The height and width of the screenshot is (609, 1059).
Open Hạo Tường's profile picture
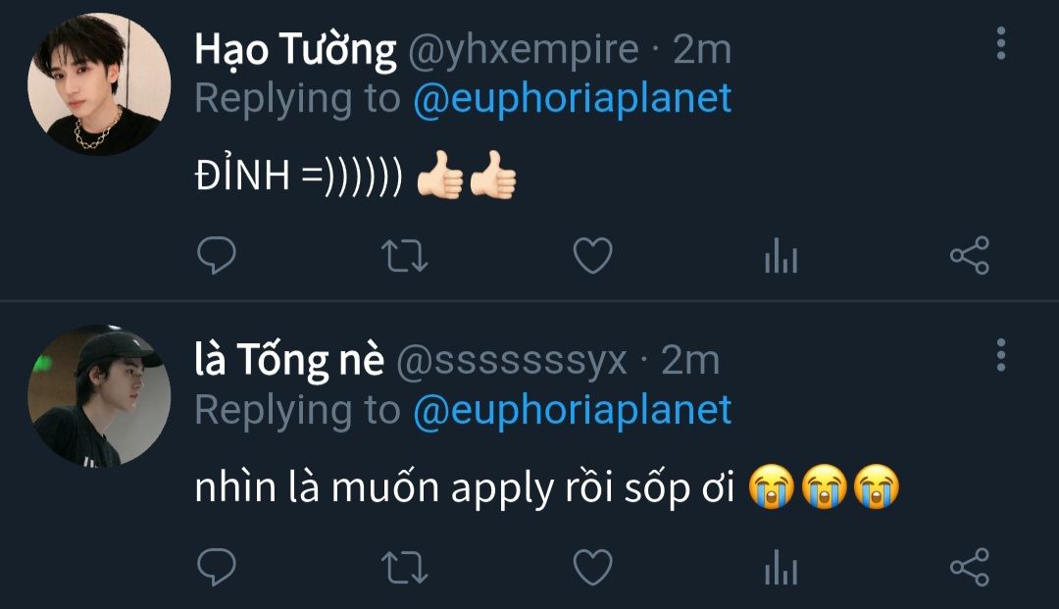[99, 84]
